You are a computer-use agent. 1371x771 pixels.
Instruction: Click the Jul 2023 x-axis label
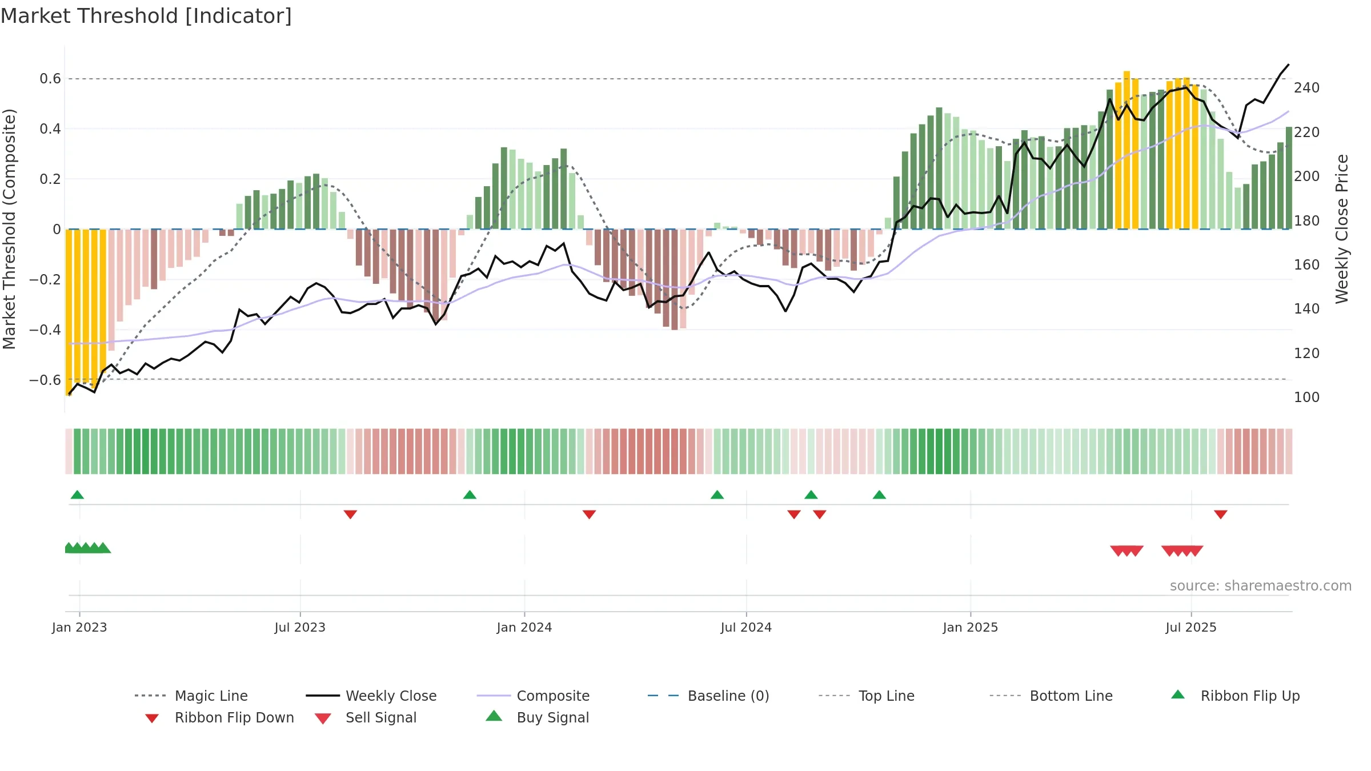point(300,627)
